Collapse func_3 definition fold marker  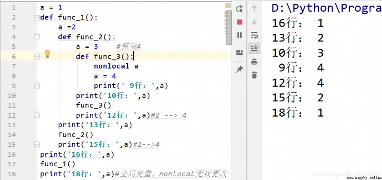point(37,57)
